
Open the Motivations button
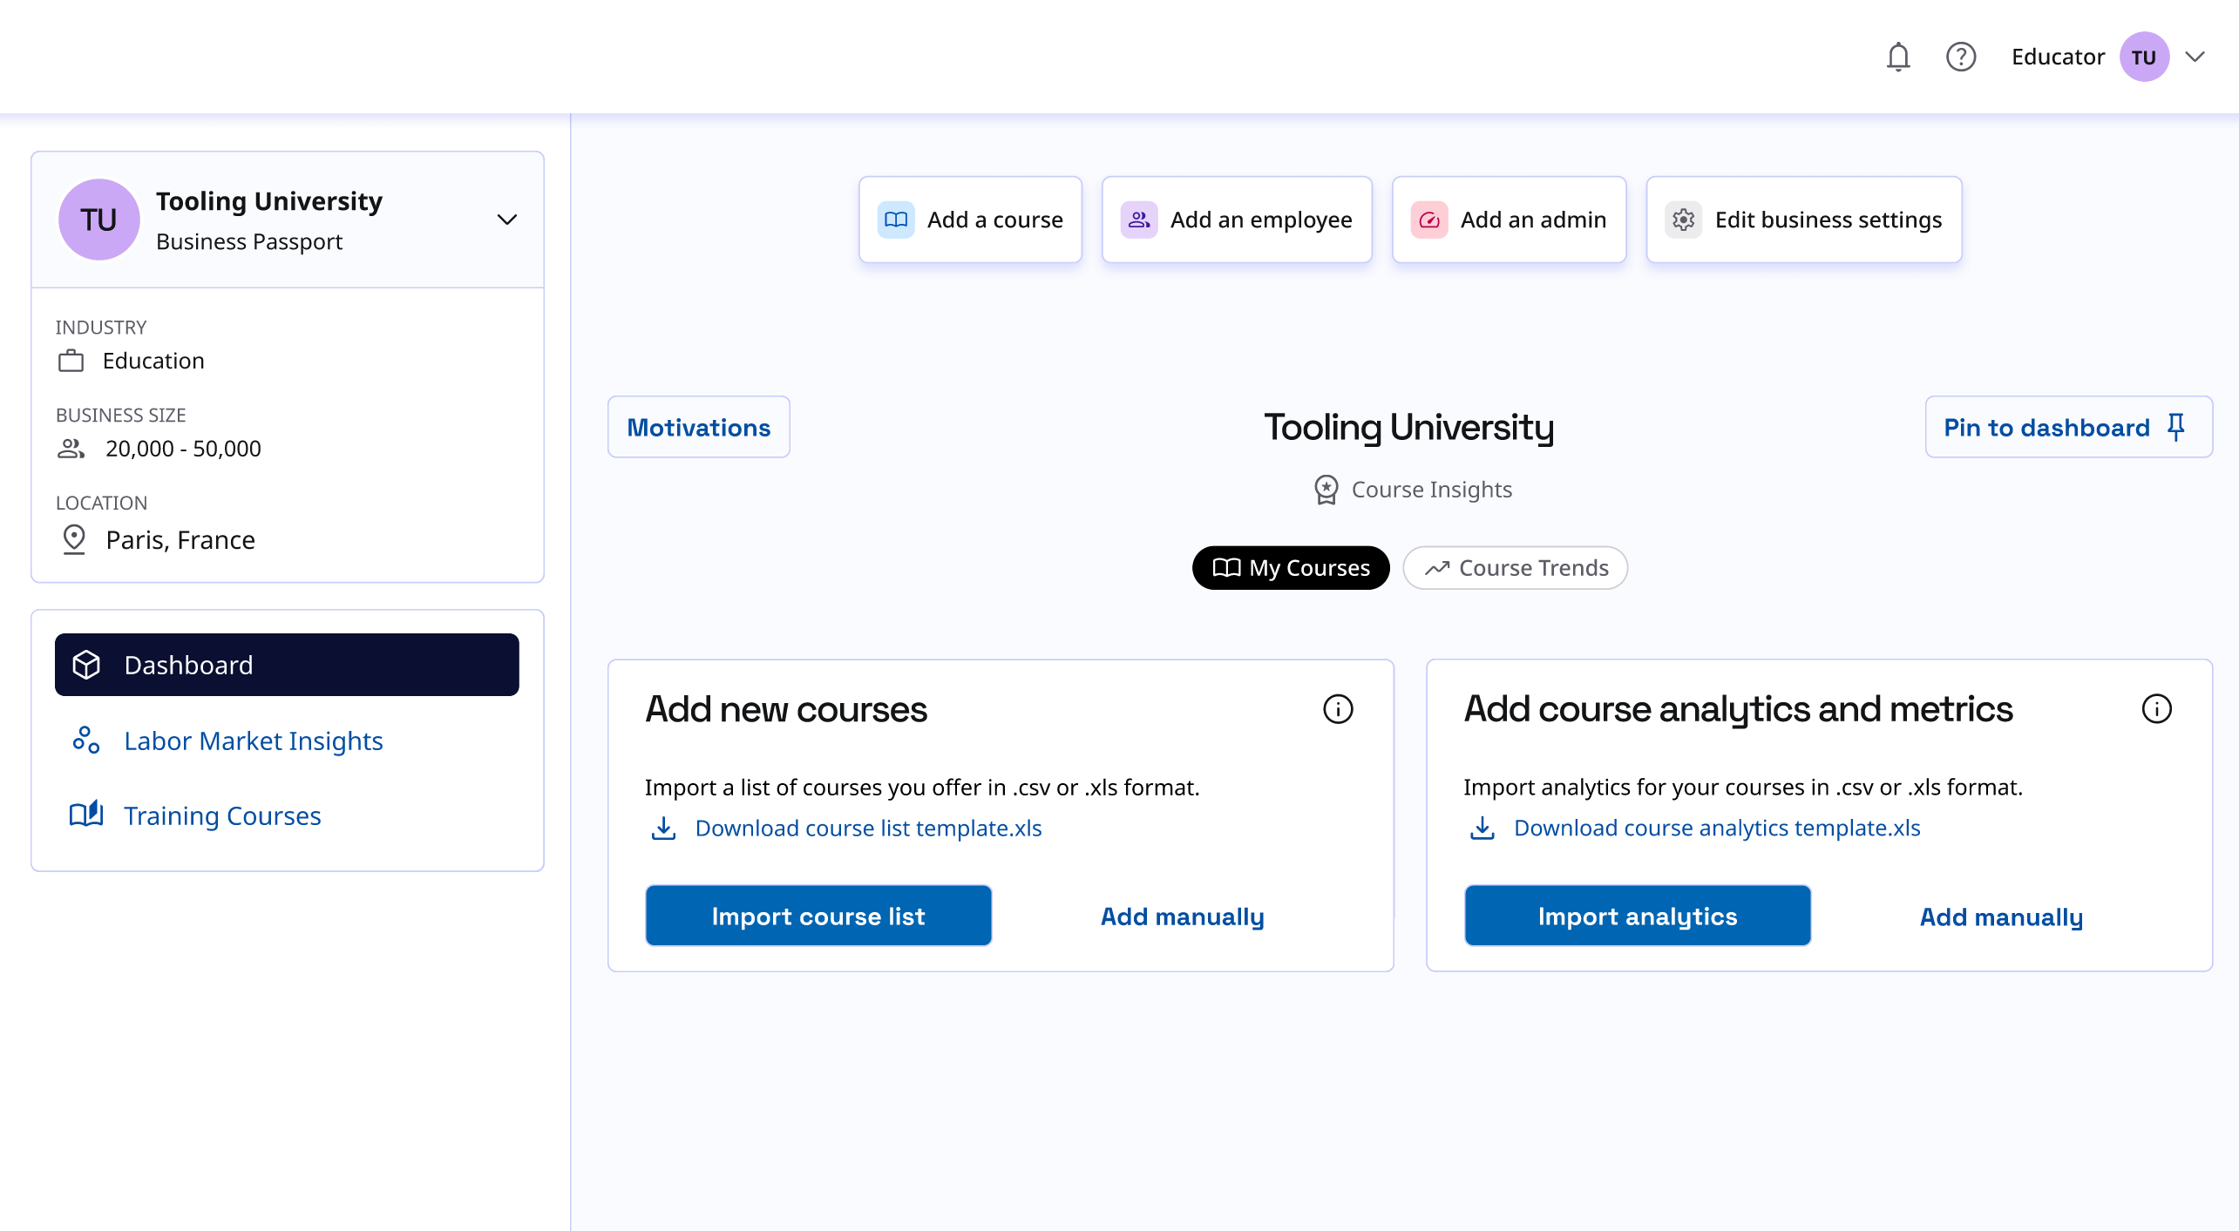pyautogui.click(x=698, y=427)
